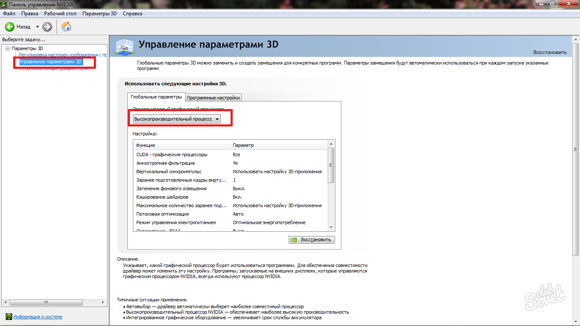Click the 3D settings header icon

coord(124,46)
